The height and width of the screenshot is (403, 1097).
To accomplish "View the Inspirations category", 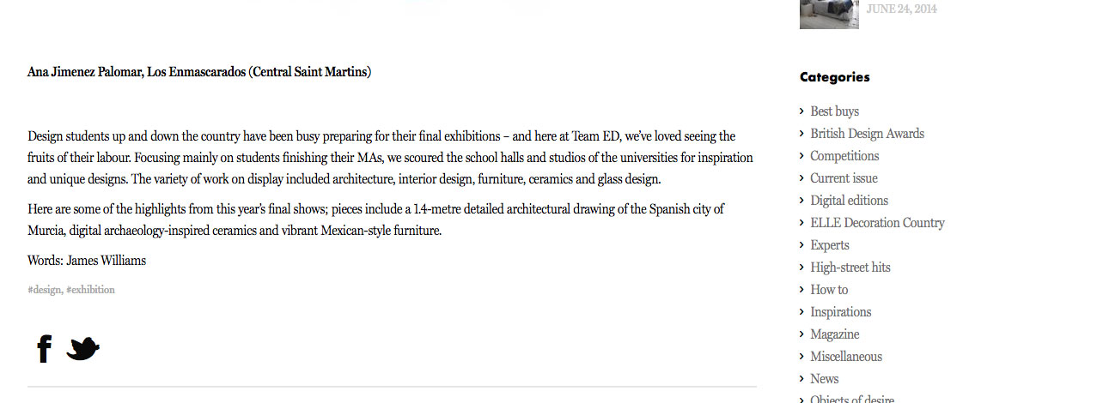I will (840, 312).
